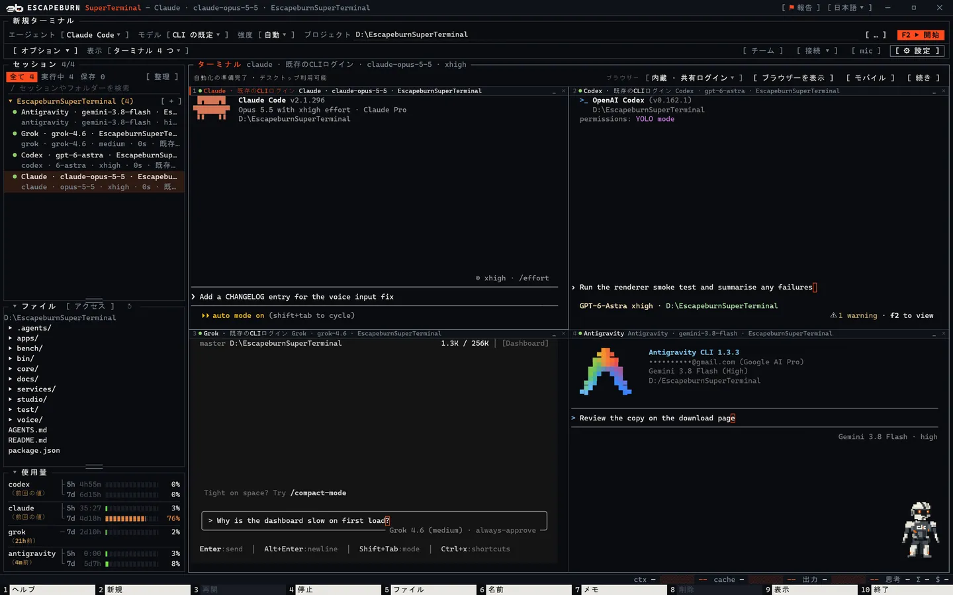Click the refresh icon beside アクセス in files panel
Viewport: 953px width, 595px height.
[x=129, y=306]
